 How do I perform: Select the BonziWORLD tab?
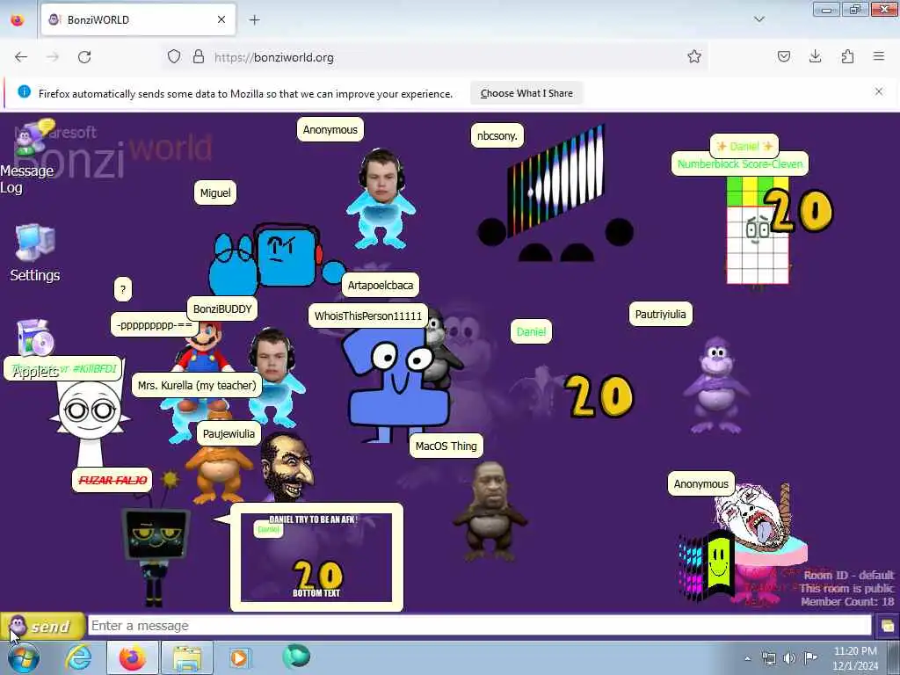tap(138, 20)
